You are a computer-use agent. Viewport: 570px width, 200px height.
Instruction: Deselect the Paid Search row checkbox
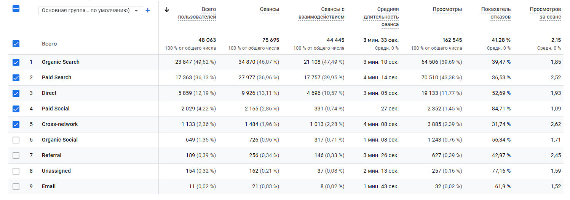click(16, 78)
